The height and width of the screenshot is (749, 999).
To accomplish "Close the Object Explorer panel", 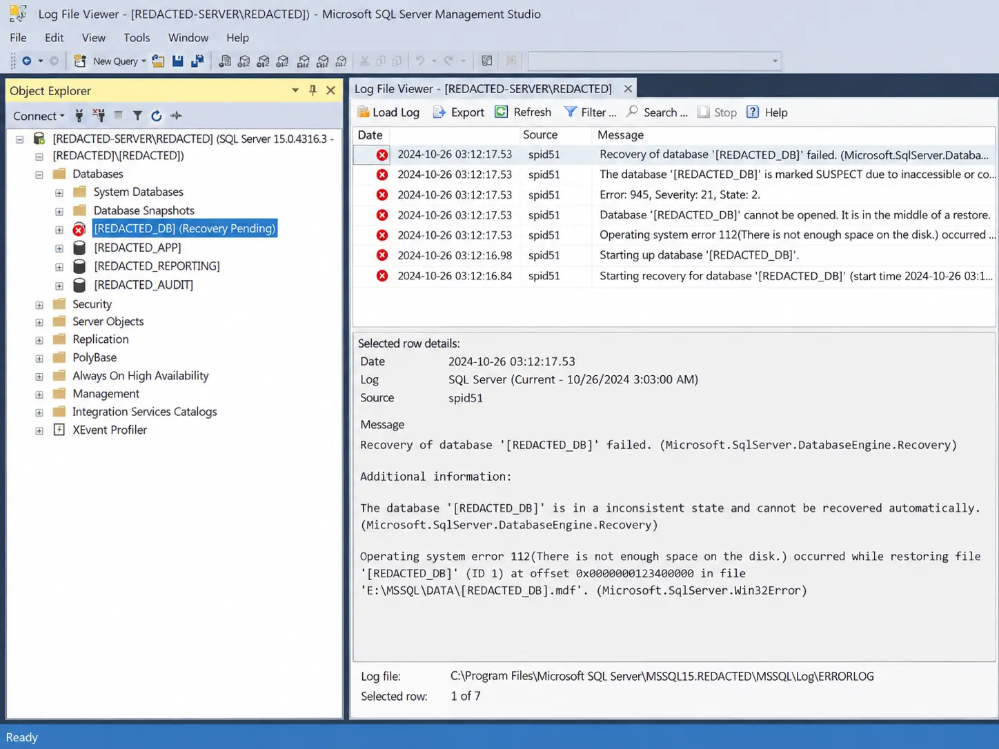I will [331, 90].
